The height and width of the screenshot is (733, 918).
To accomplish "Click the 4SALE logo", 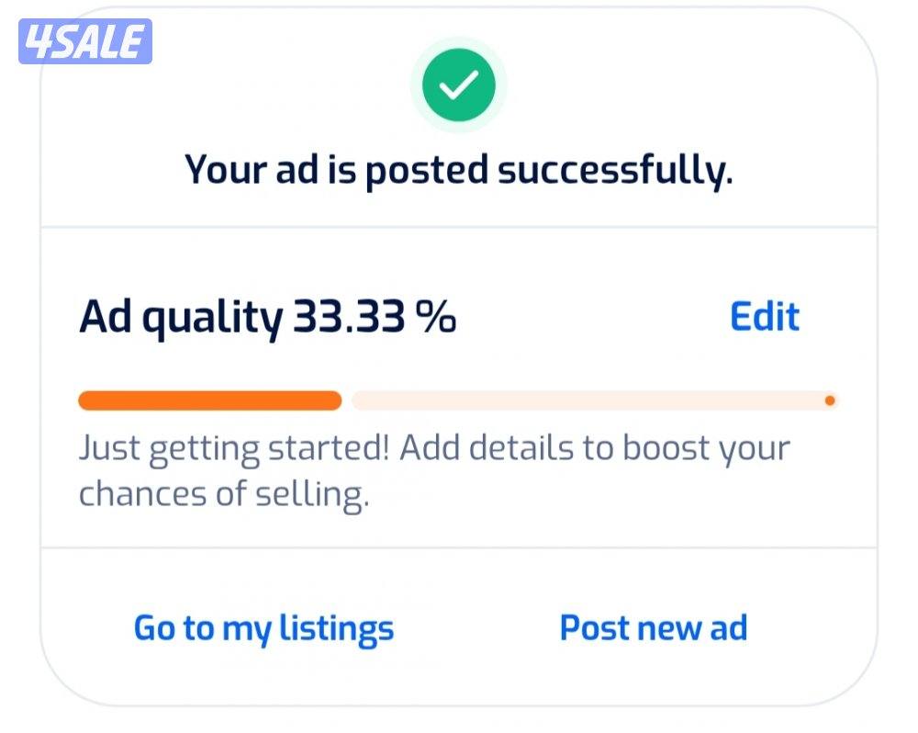I will click(x=84, y=41).
